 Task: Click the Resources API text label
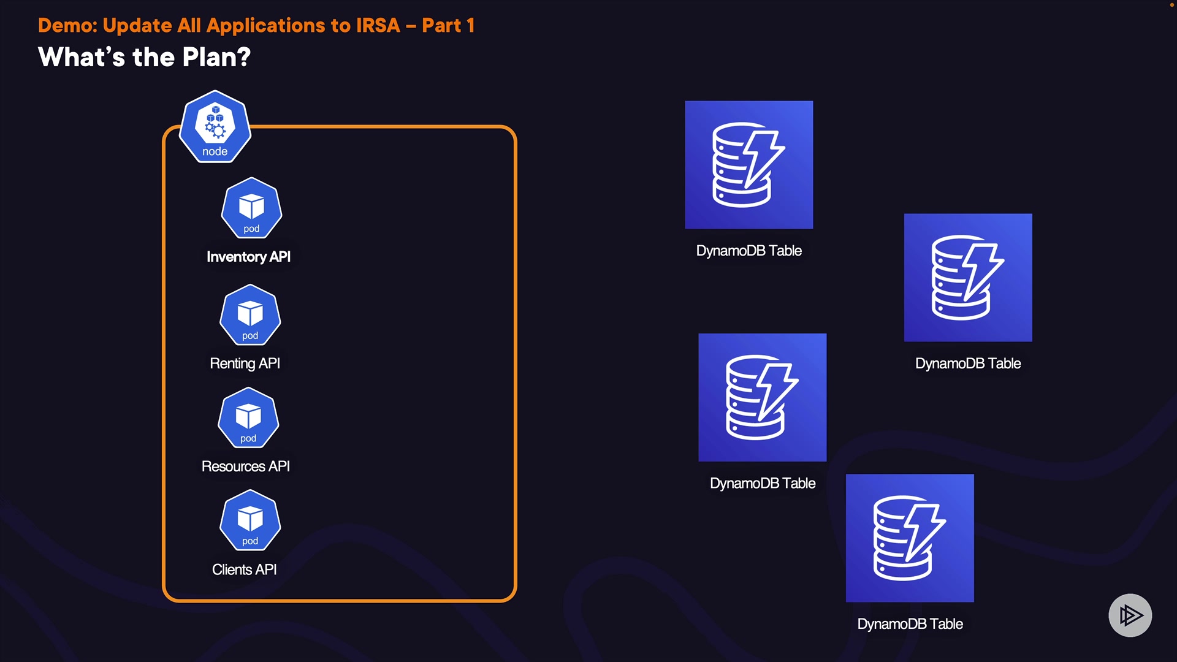245,466
